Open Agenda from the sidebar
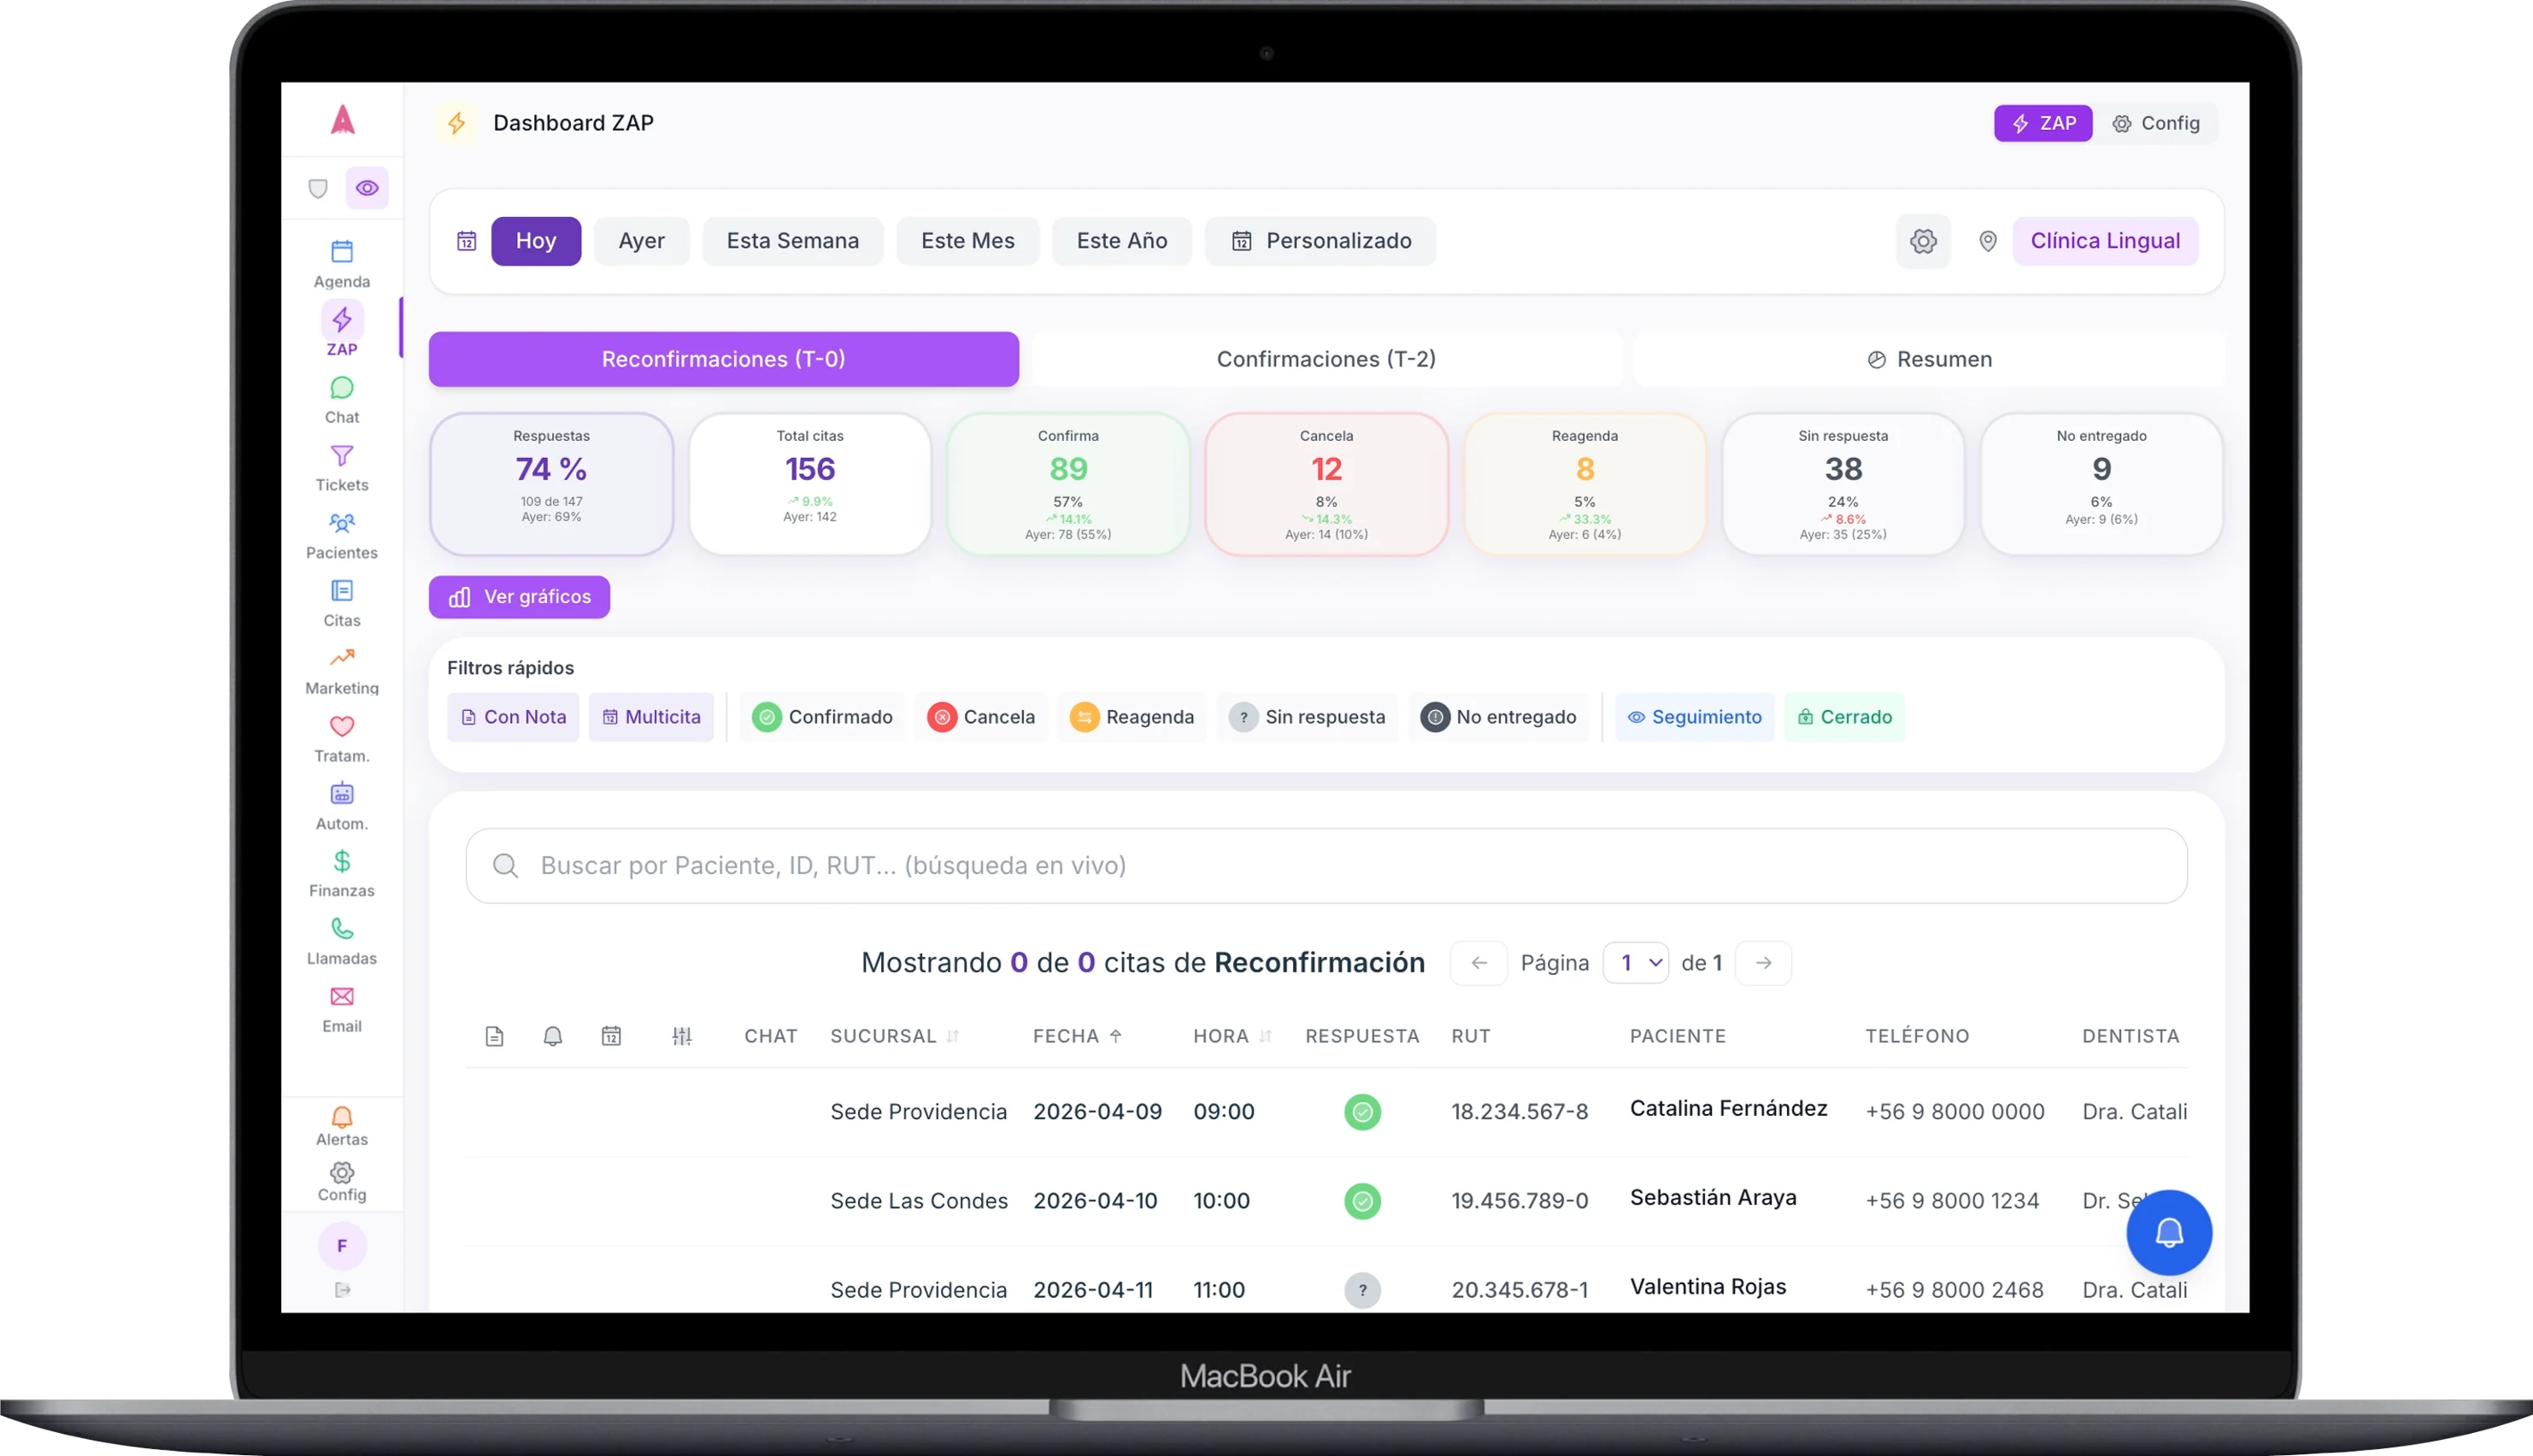 click(341, 263)
